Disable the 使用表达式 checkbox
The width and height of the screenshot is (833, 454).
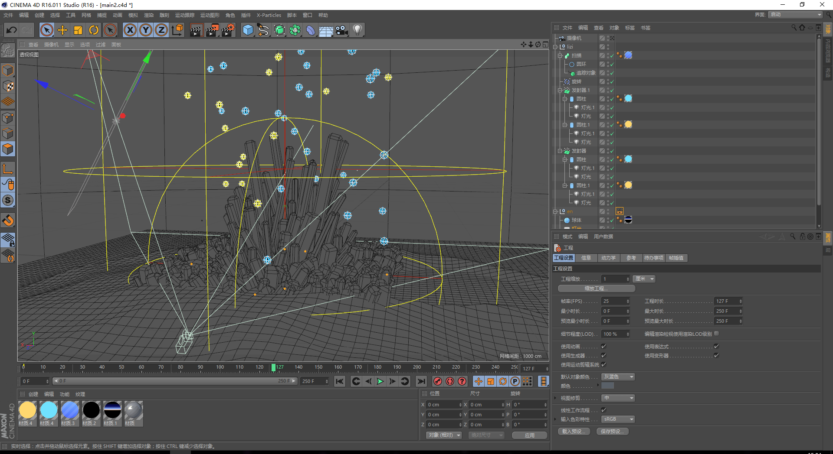click(716, 346)
